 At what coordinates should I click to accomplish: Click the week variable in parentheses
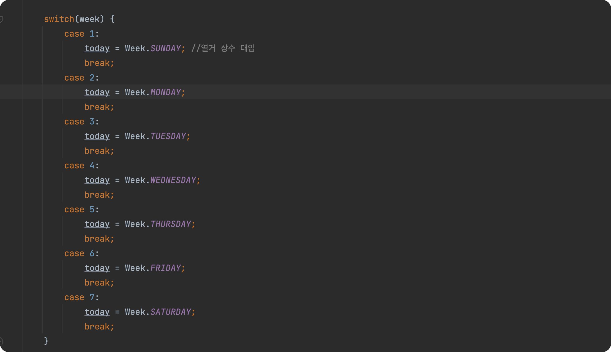click(x=90, y=19)
